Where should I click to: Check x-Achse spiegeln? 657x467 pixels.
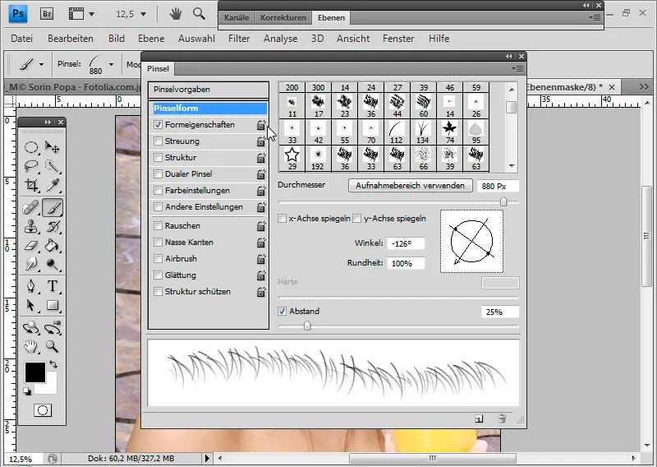(x=282, y=218)
